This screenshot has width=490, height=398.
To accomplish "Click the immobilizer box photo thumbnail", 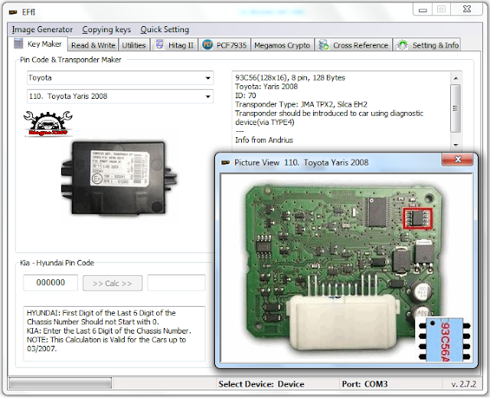I will coord(119,178).
